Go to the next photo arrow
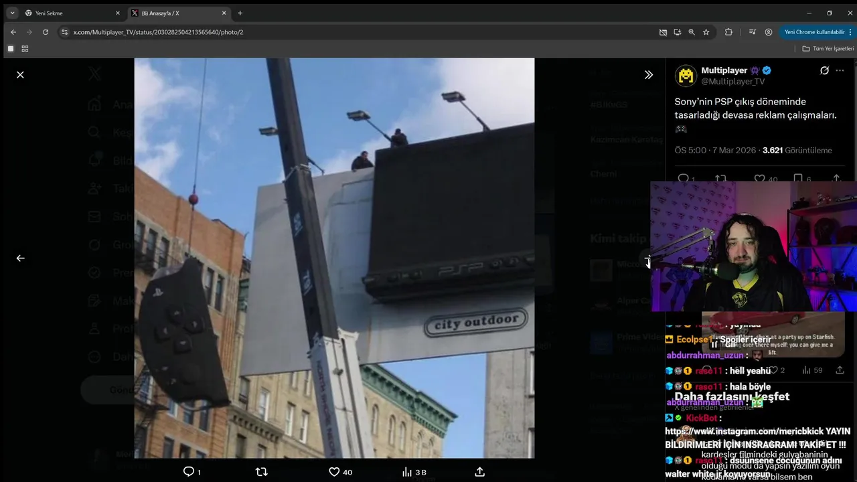This screenshot has height=482, width=857. tap(647, 260)
